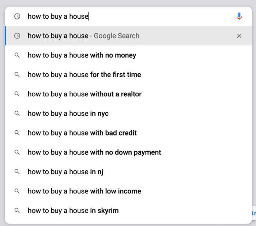Click magnifier icon next to 'in nyc'
256x226 pixels.
(17, 114)
